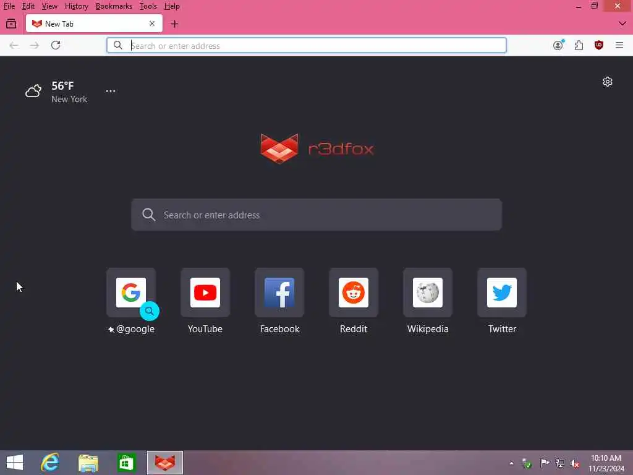Expand the list all tabs chevron
633x475 pixels.
pos(622,24)
